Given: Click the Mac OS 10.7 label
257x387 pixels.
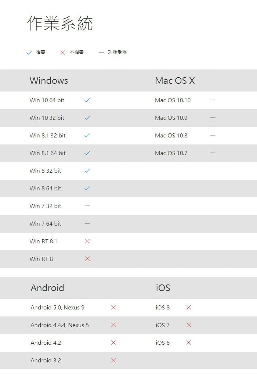Looking at the screenshot, I should coord(171,153).
